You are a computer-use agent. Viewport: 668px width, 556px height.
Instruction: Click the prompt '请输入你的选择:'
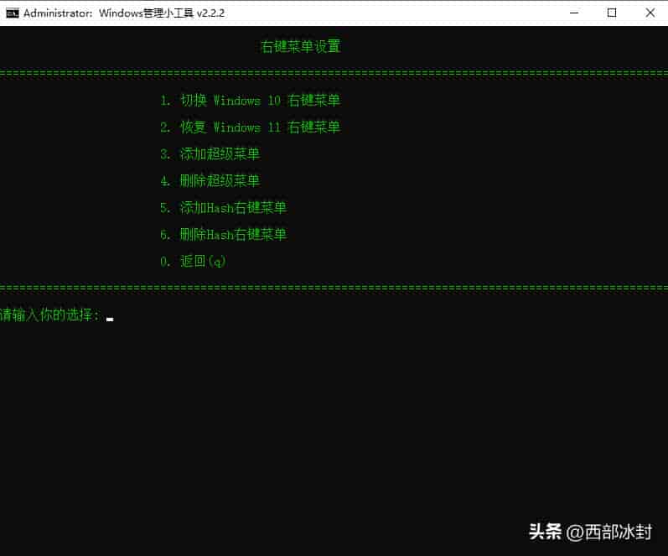(x=49, y=315)
